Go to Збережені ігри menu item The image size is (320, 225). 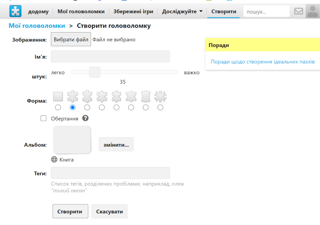[x=133, y=12]
